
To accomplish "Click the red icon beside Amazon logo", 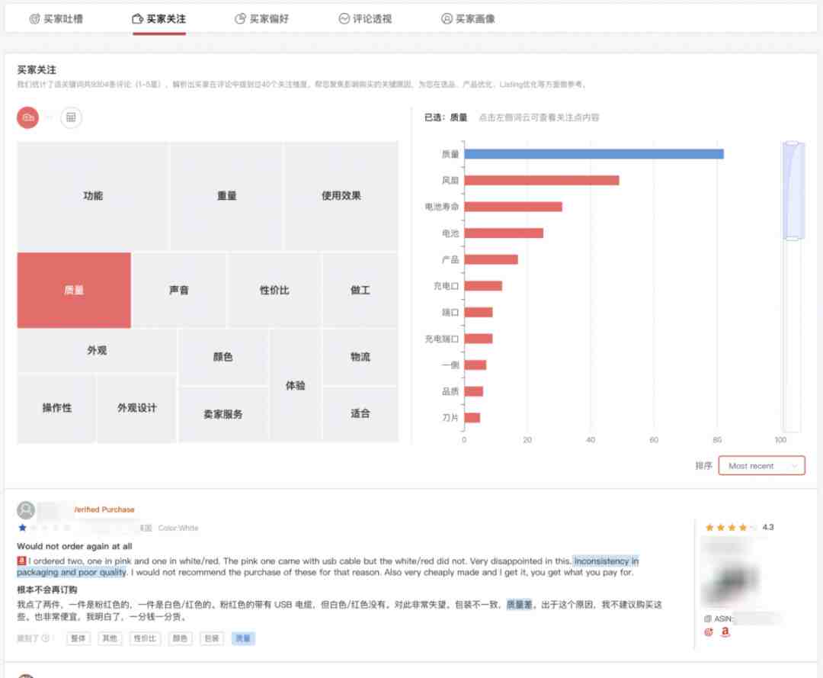I will pos(709,631).
